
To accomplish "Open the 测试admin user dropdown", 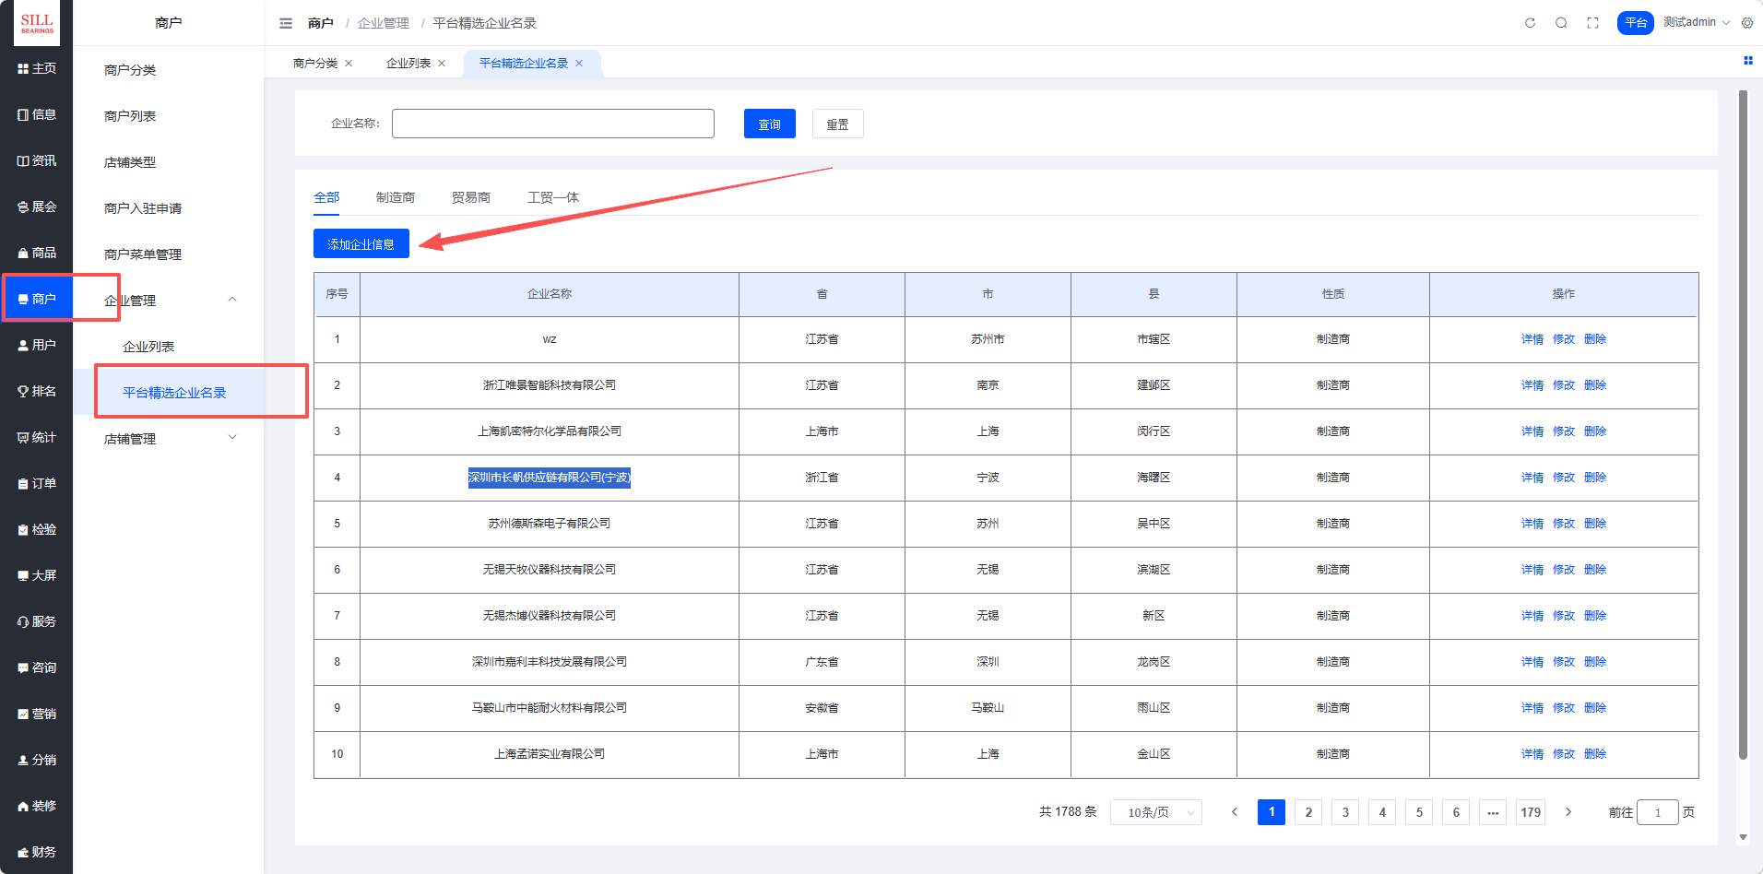I will click(1696, 23).
